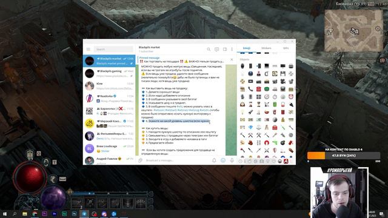Open Windows taskbar search
Screen dimensions: 388x218
15,214
